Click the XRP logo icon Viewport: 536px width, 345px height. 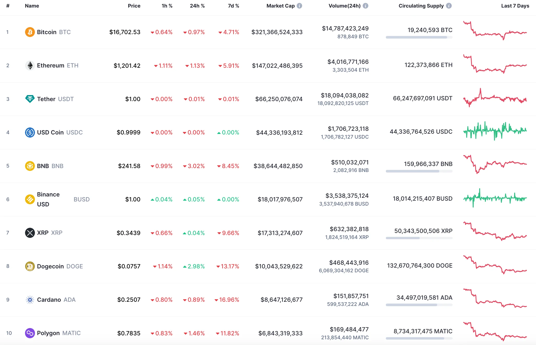30,233
